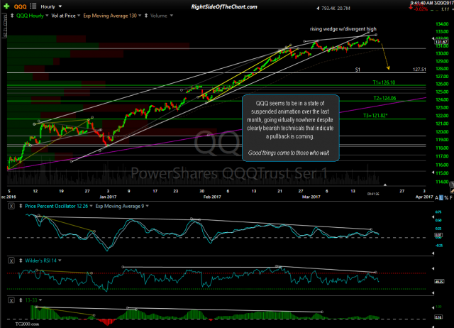Click the move handle before QQQ Hourly

(x=12, y=16)
